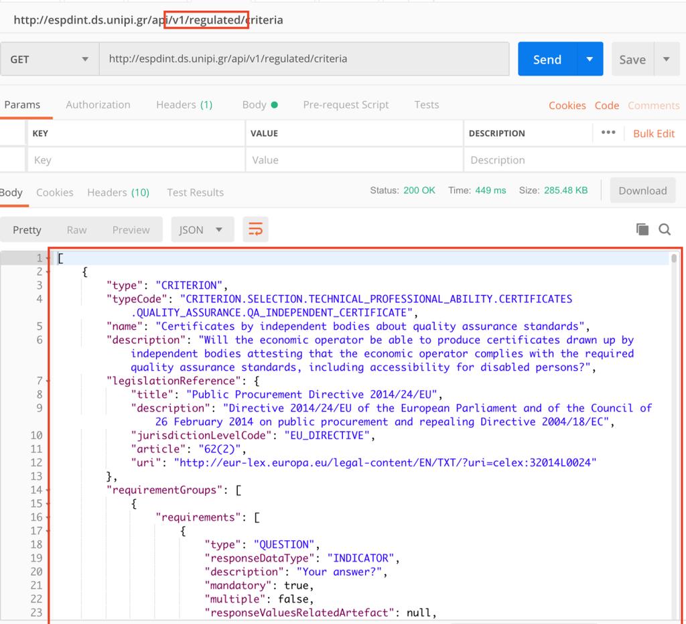Click the "INDICATOR" responseDataType value
Image resolution: width=686 pixels, height=624 pixels.
click(x=360, y=558)
